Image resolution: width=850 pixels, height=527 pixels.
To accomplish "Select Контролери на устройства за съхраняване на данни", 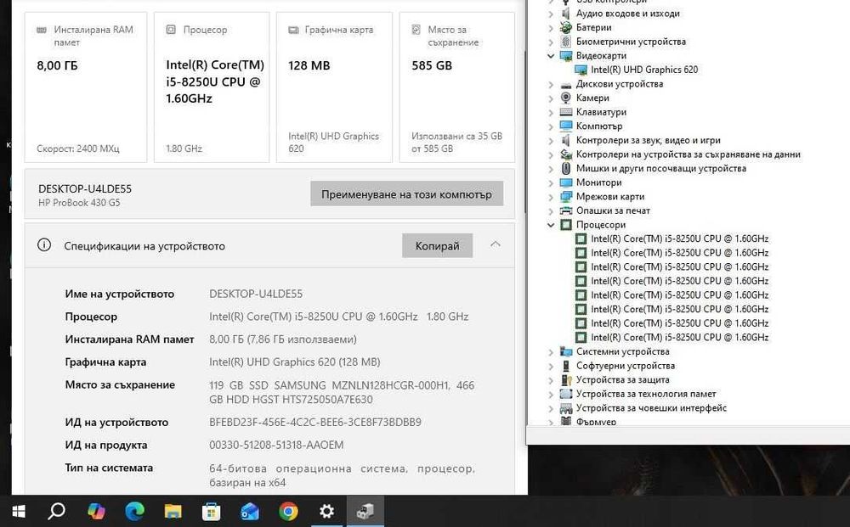I will [x=688, y=154].
